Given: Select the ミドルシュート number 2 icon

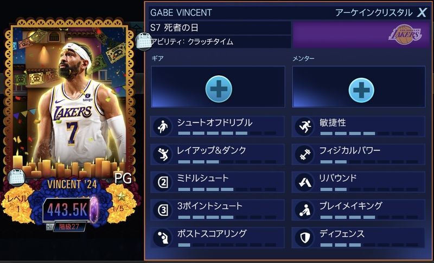Looking at the screenshot, I should (162, 182).
